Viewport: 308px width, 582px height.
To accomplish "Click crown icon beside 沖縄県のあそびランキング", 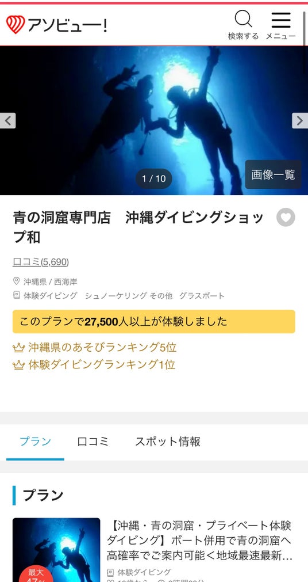I will point(18,348).
